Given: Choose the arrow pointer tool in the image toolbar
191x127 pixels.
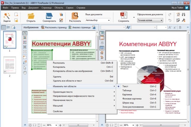Looking at the screenshot, I should click(x=25, y=68).
